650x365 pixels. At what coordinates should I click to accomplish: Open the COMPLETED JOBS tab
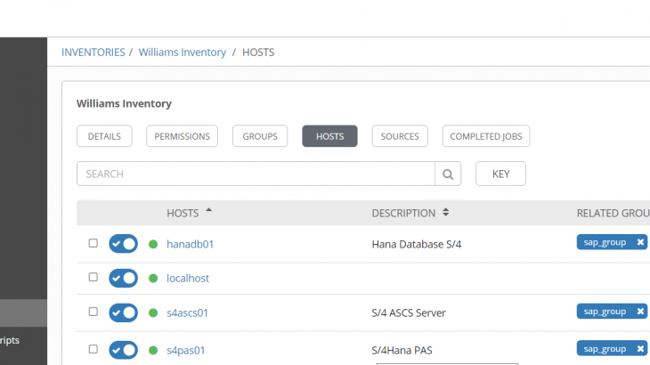[486, 136]
